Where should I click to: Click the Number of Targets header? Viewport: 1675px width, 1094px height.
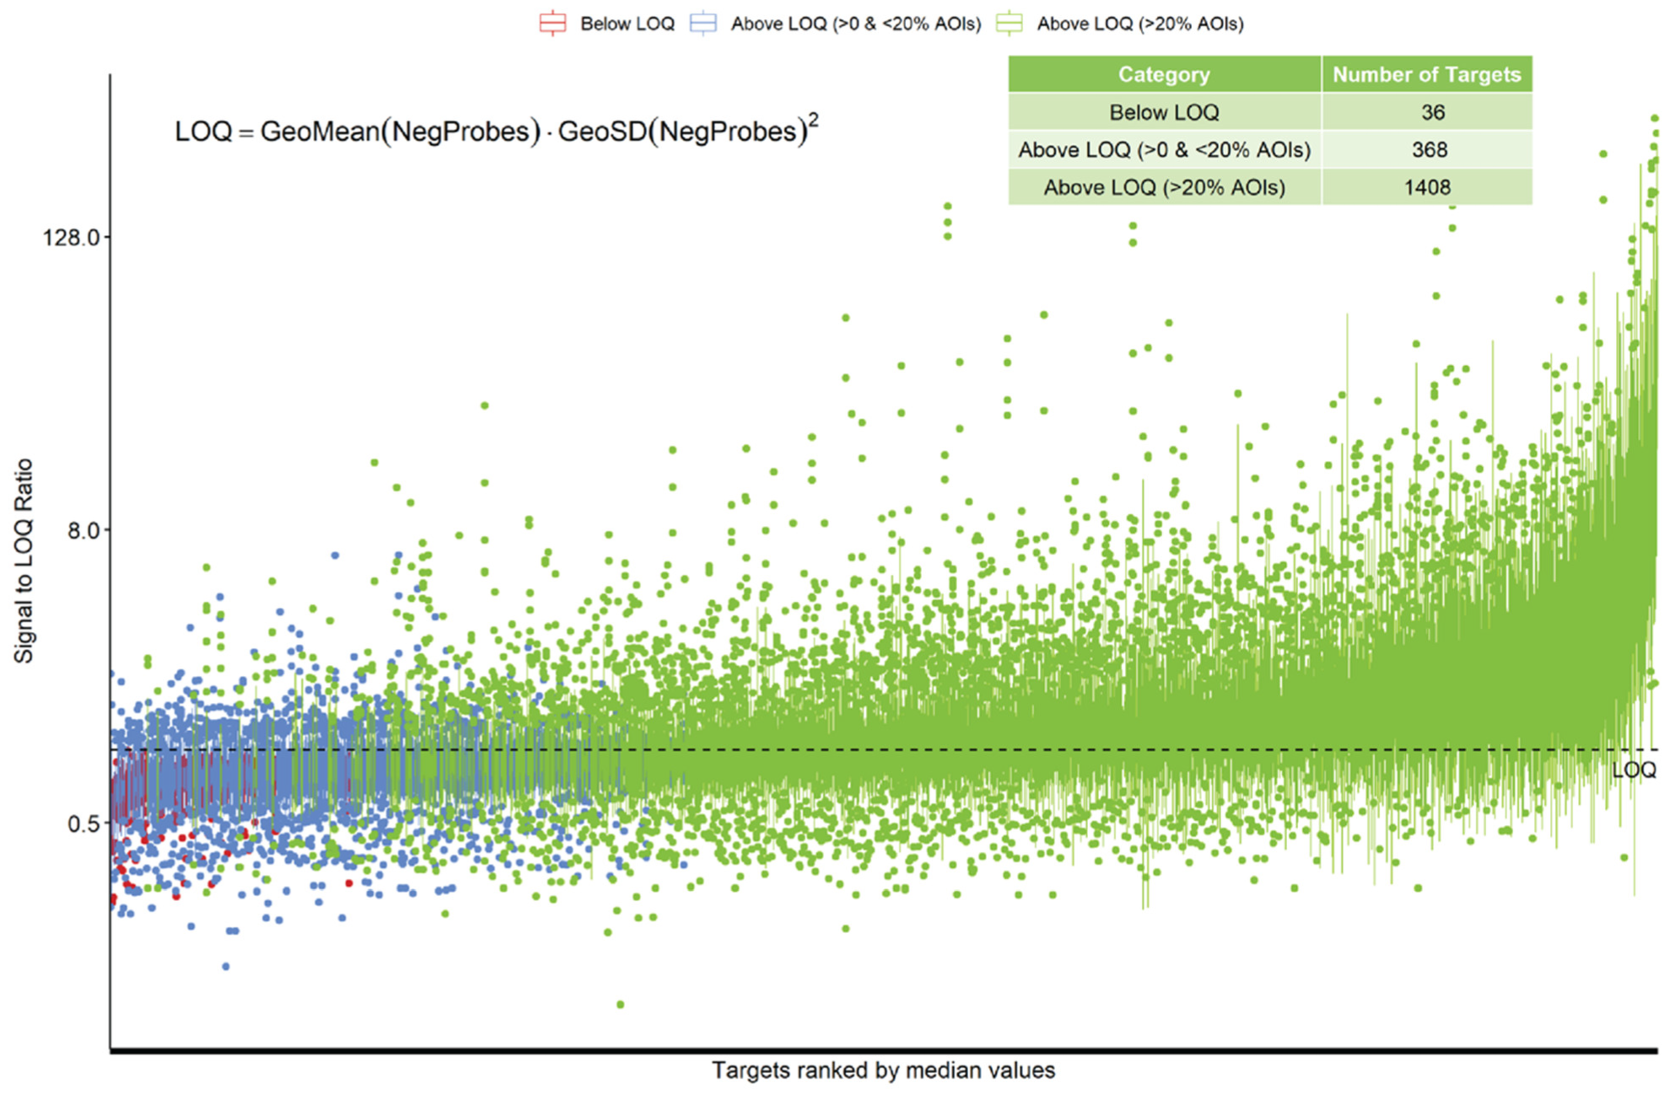coord(1426,75)
